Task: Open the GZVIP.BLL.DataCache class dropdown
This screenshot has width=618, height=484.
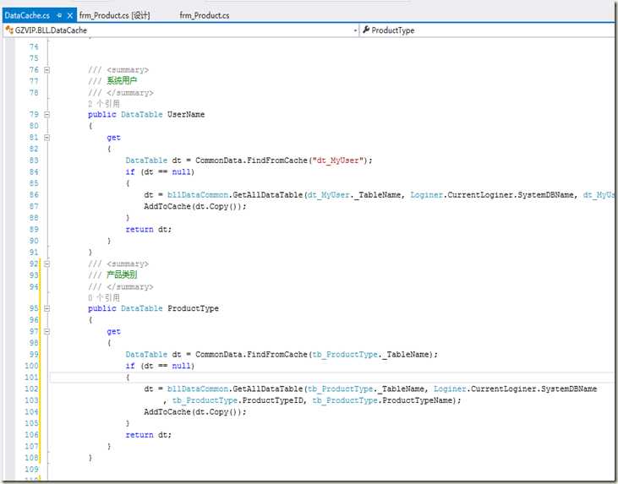Action: 353,30
